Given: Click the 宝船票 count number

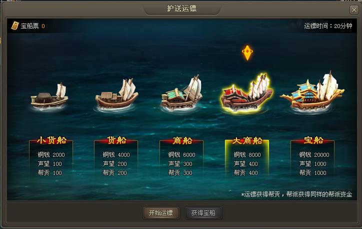Looking at the screenshot, I should coord(43,26).
